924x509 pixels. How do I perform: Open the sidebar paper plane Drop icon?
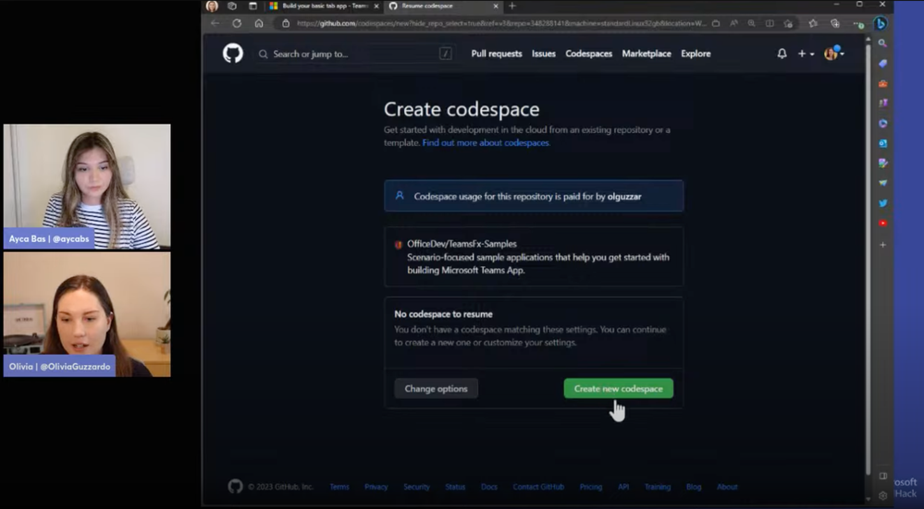pos(882,183)
